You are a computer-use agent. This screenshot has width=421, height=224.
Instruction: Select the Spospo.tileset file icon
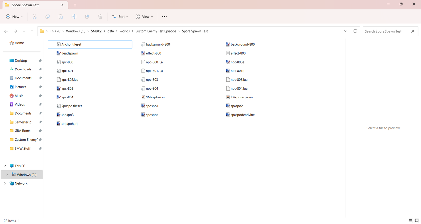(59, 106)
